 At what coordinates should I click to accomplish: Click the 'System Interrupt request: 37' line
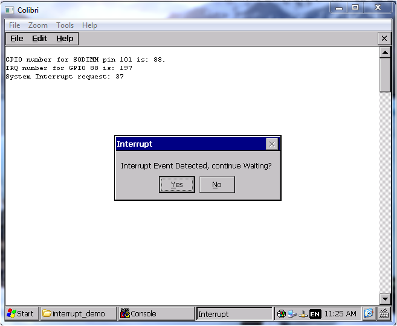65,77
